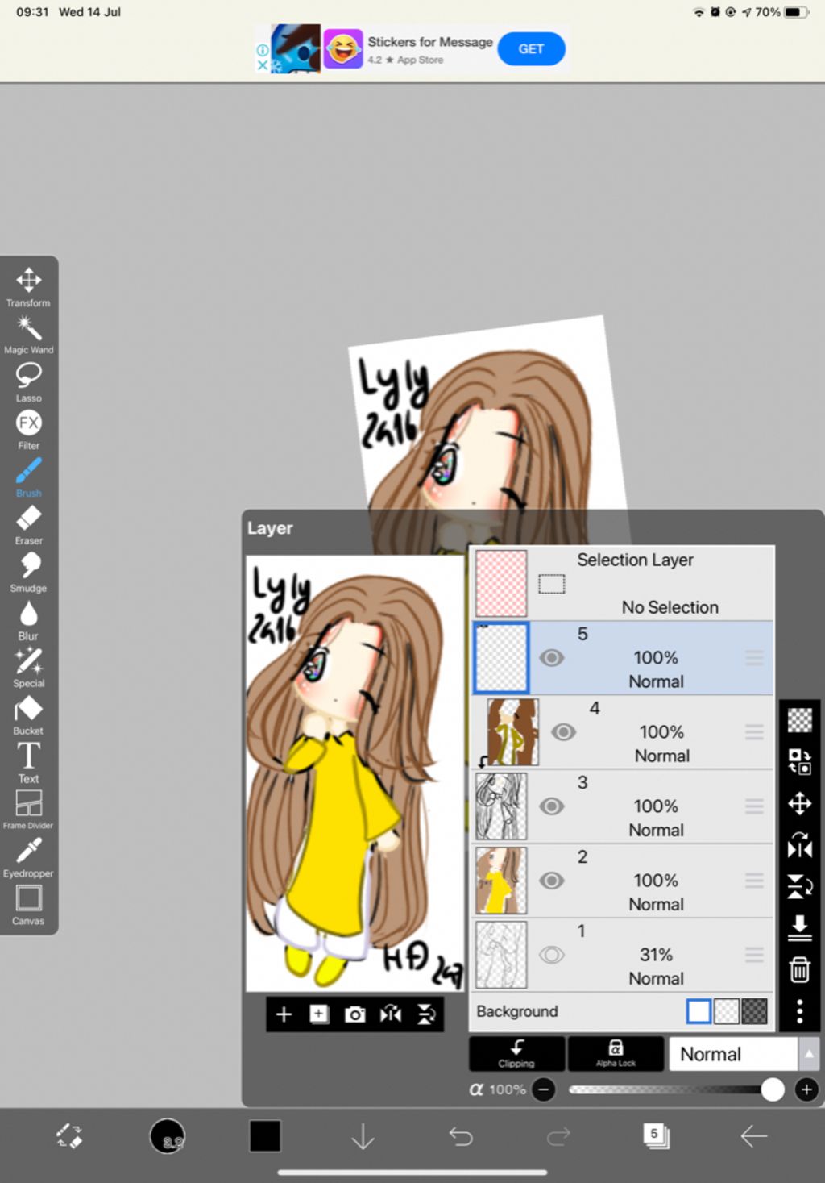
Task: Click the undo arrow
Action: (461, 1136)
